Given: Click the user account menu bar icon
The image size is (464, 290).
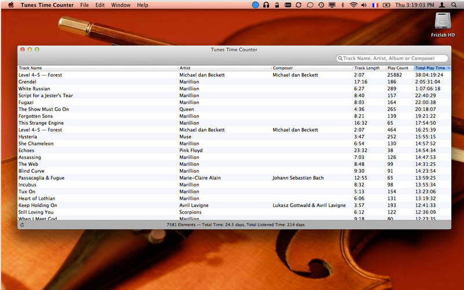Looking at the screenshot, I should (442, 5).
